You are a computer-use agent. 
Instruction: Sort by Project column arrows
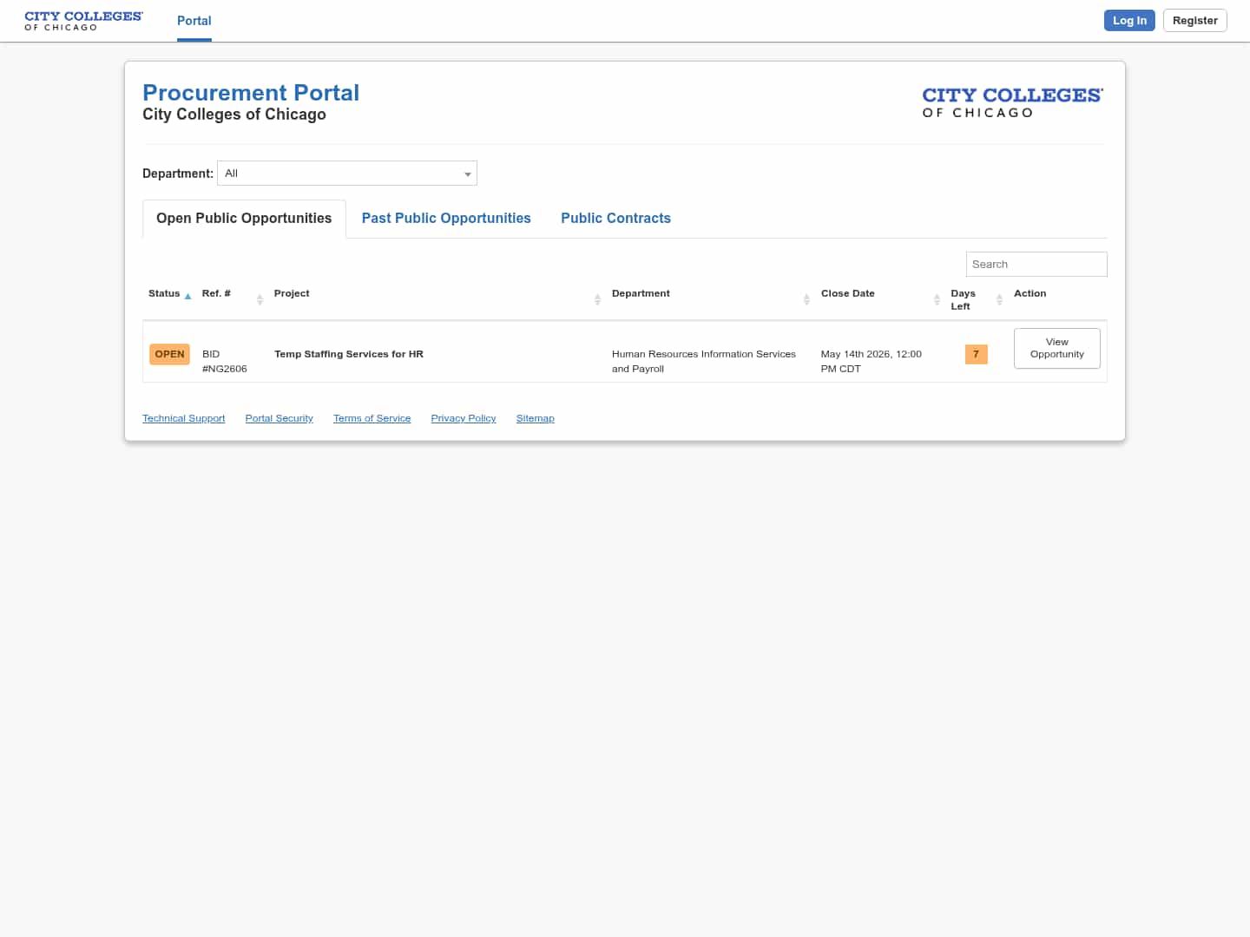point(597,299)
